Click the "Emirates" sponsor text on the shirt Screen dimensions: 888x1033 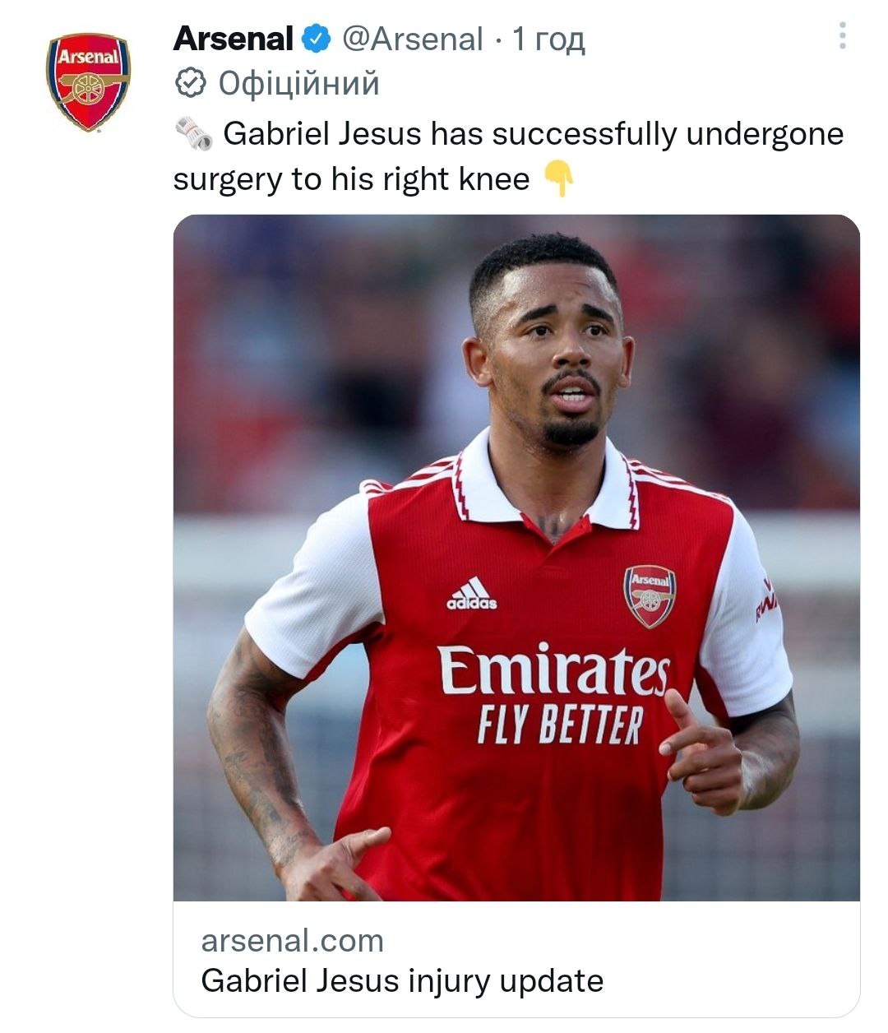pyautogui.click(x=553, y=670)
